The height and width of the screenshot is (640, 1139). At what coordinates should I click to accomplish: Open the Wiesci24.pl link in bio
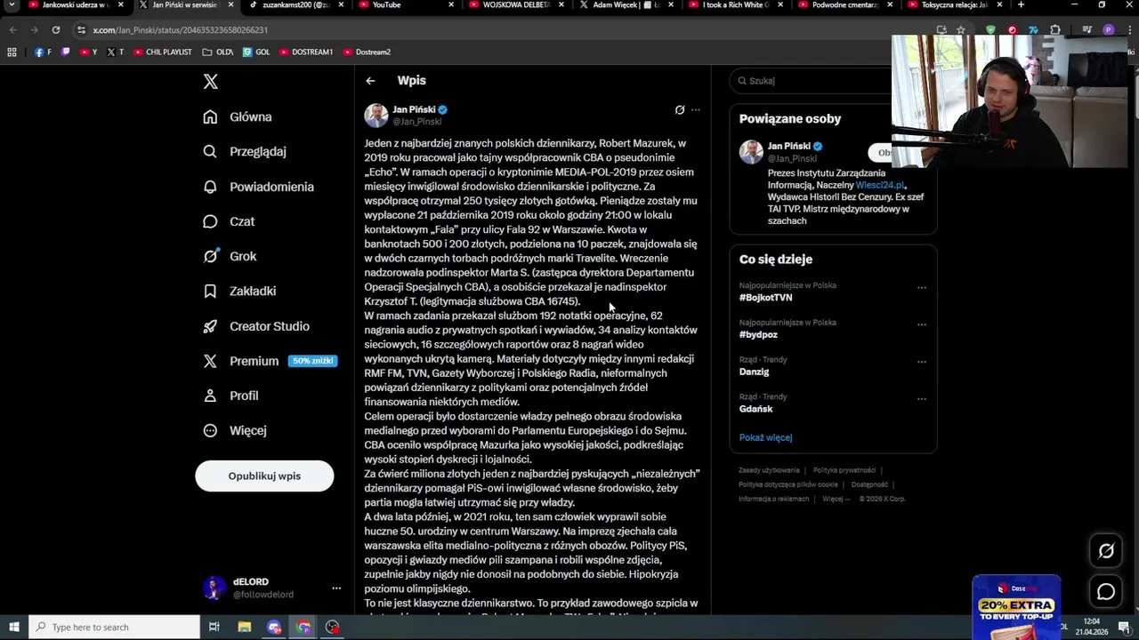[880, 185]
